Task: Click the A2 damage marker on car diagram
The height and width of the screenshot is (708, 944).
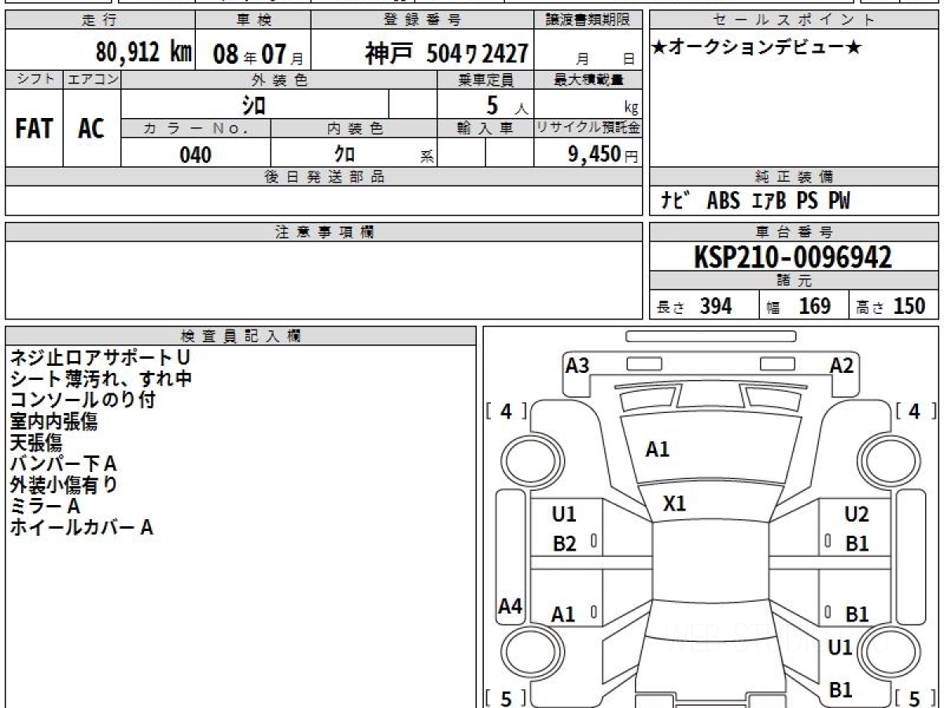Action: pos(842,366)
